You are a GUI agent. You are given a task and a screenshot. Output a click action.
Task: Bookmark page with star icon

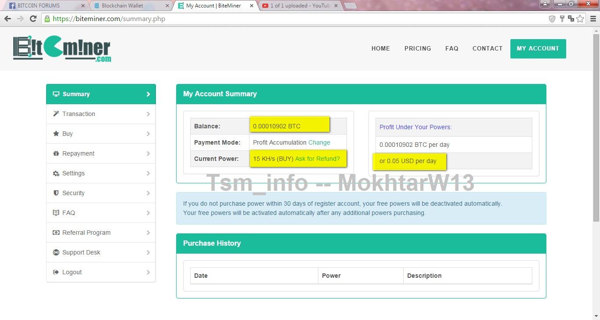point(580,18)
